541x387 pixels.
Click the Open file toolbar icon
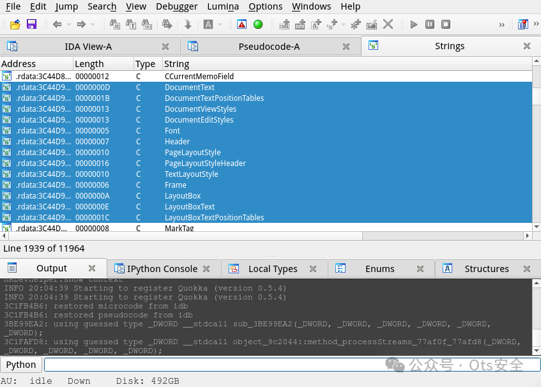pos(15,24)
